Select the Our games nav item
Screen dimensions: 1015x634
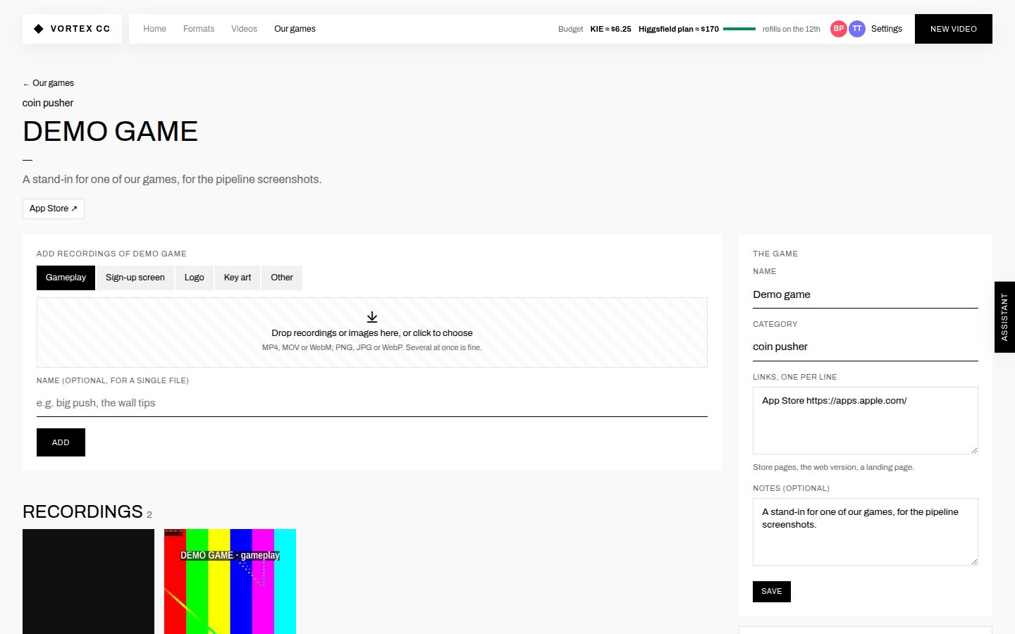pyautogui.click(x=295, y=29)
